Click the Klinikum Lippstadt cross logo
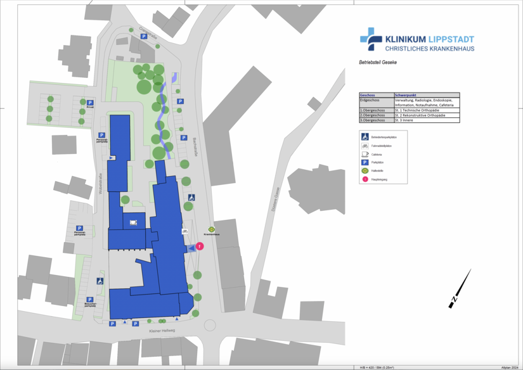Screen dimensions: 523x370 [x=370, y=39]
